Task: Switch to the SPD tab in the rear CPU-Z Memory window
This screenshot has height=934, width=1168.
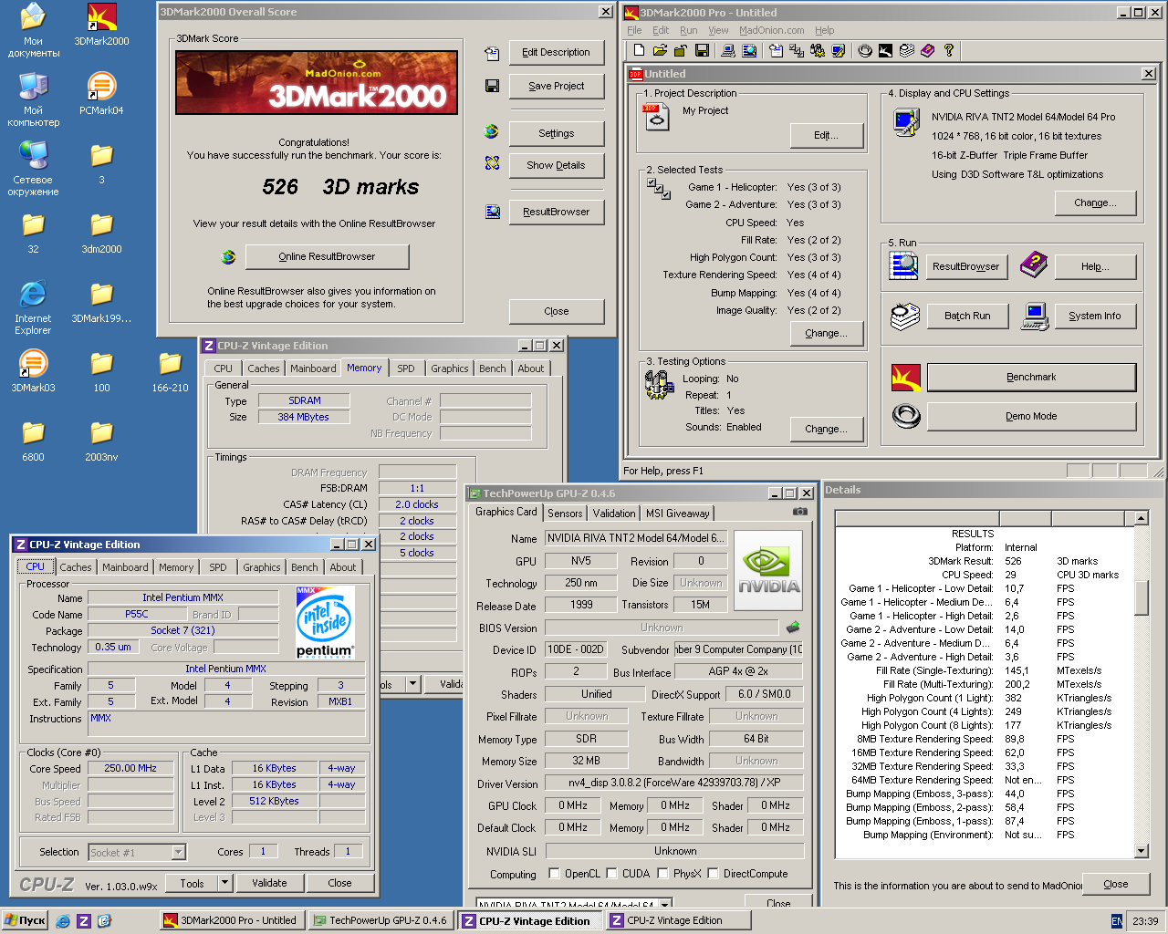Action: [x=406, y=368]
